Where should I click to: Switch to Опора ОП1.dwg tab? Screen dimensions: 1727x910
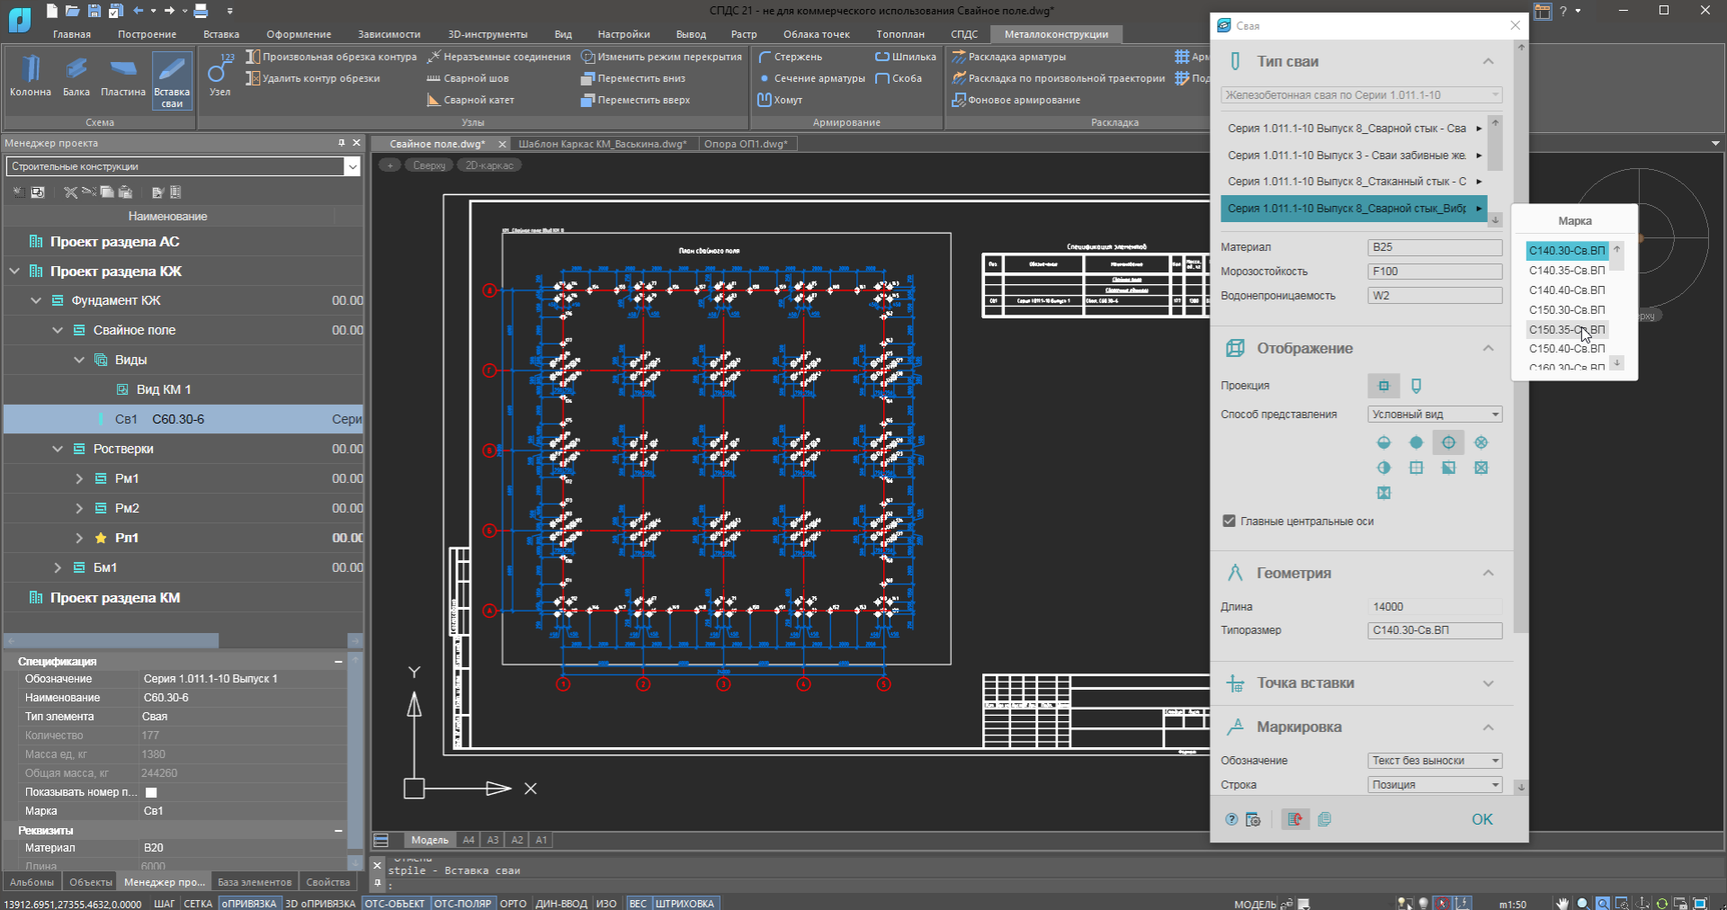click(746, 144)
